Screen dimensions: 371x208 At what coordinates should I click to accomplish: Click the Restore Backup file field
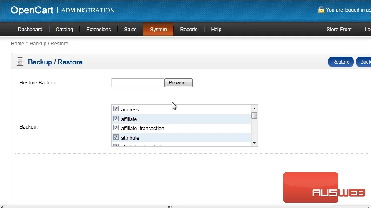[x=137, y=82]
